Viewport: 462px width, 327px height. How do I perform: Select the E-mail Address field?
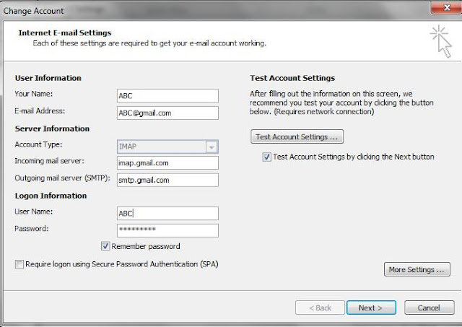[x=167, y=113]
